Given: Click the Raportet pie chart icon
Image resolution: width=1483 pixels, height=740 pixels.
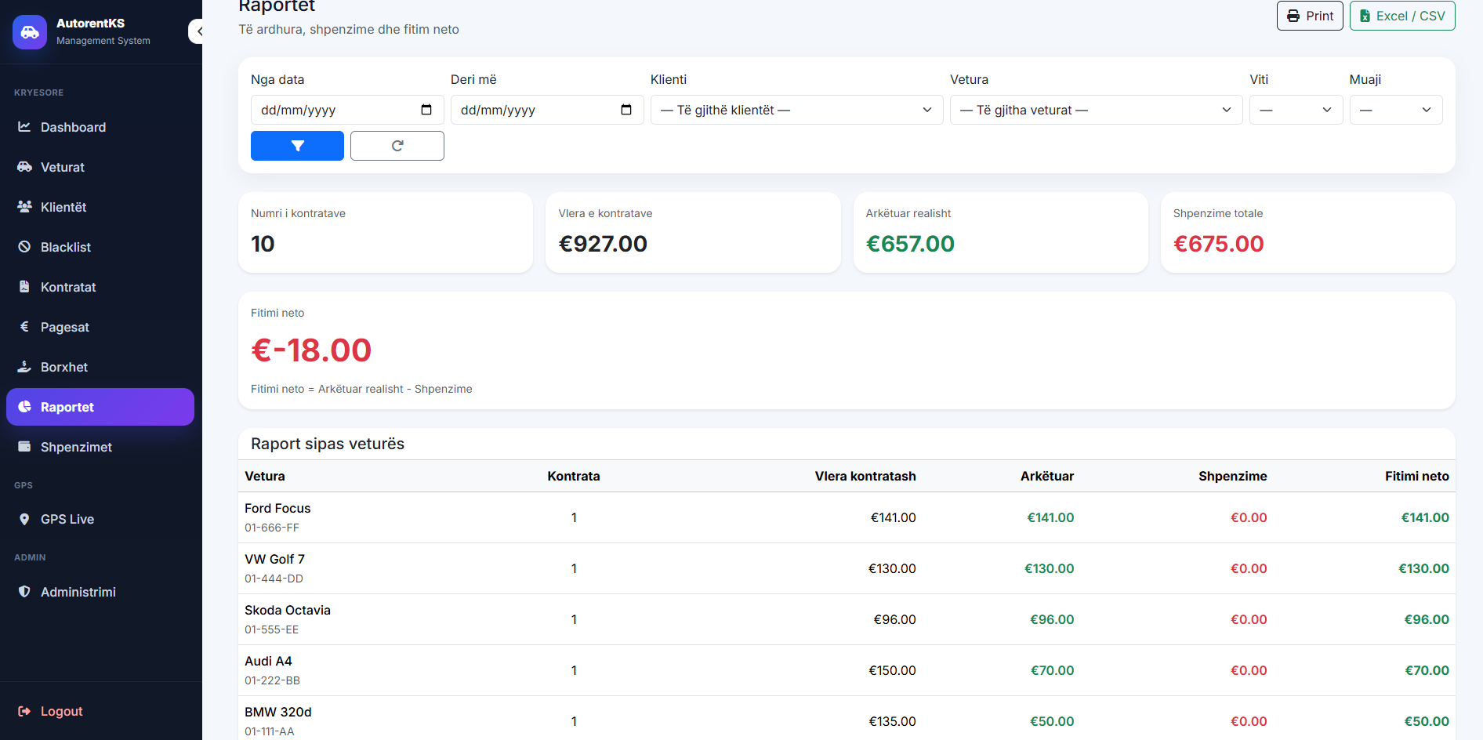Looking at the screenshot, I should (24, 407).
